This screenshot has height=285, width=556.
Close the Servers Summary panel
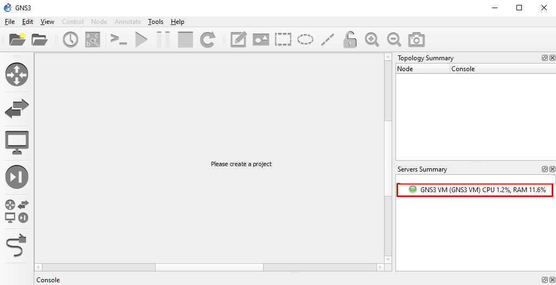(552, 169)
